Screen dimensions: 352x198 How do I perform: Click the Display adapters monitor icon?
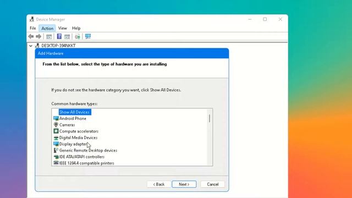pos(56,144)
